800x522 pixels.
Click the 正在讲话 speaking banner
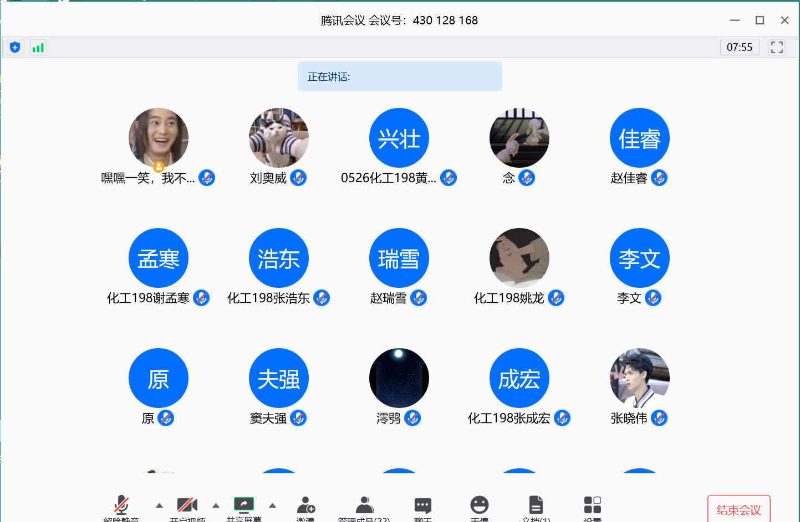tap(400, 76)
